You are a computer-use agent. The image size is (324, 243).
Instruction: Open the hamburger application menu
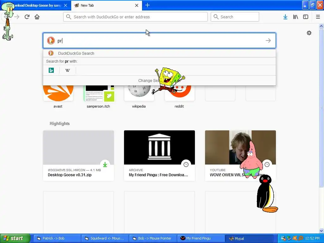318,17
